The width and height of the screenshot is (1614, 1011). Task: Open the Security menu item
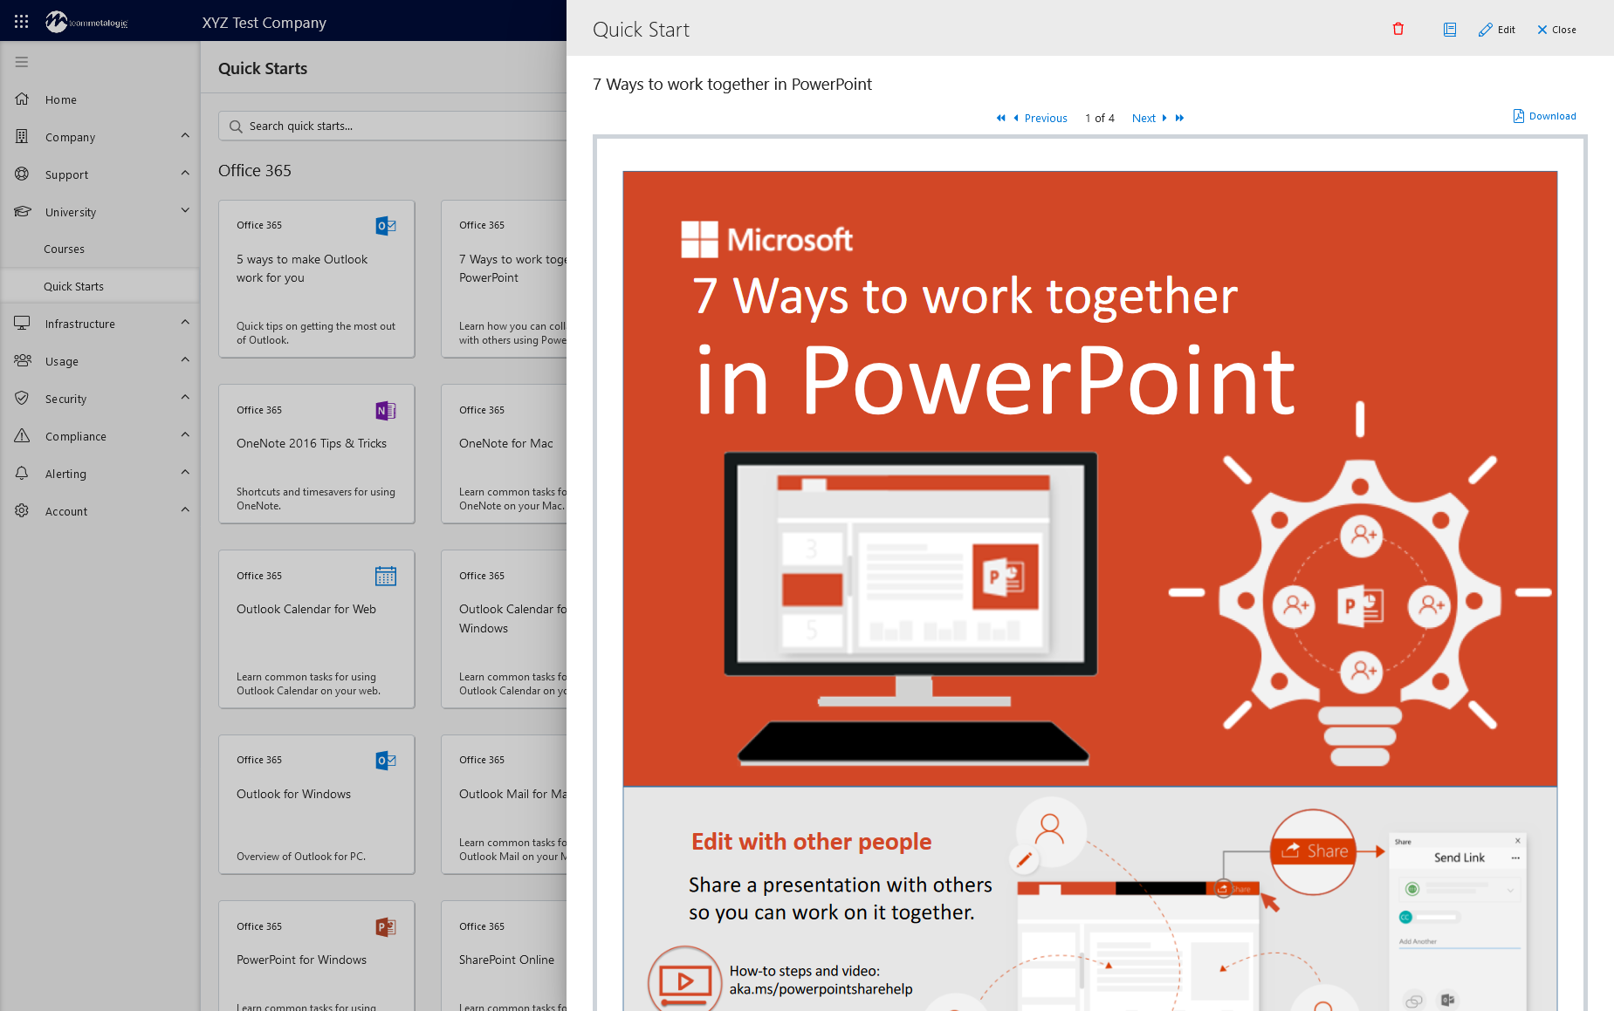[100, 399]
